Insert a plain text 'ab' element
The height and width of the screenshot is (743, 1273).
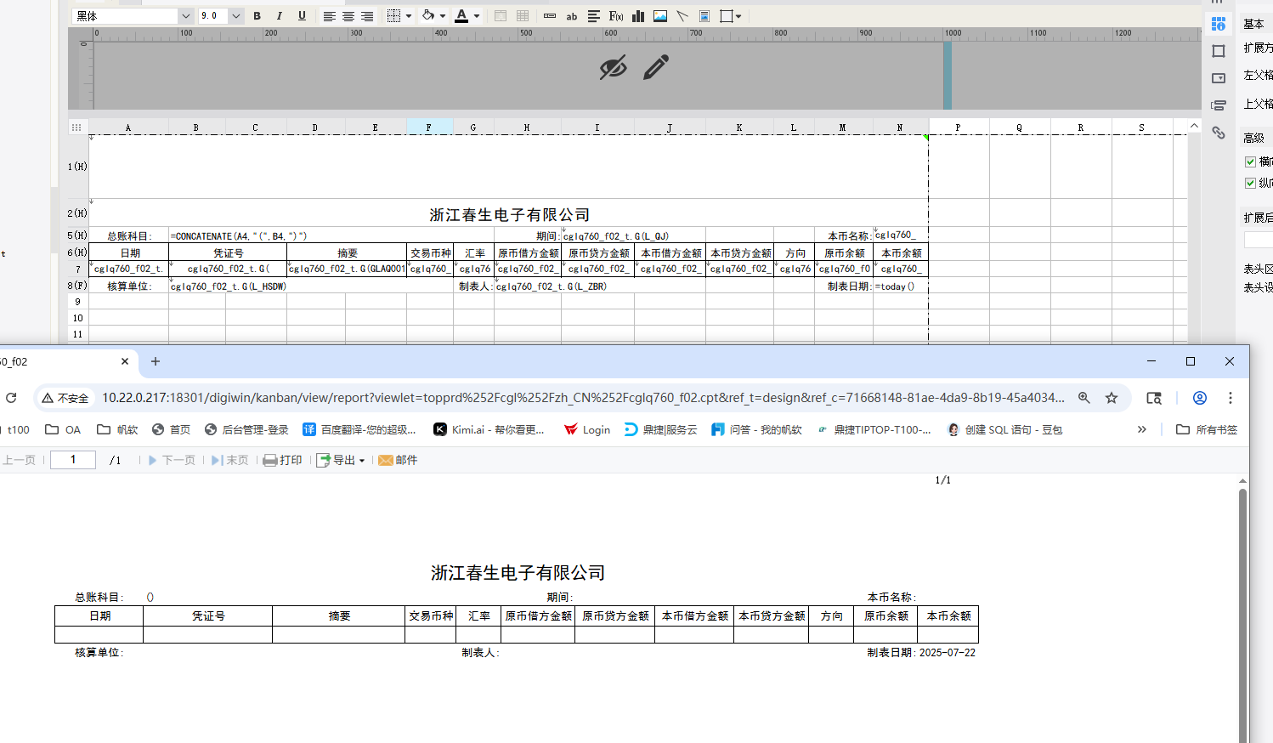point(572,16)
